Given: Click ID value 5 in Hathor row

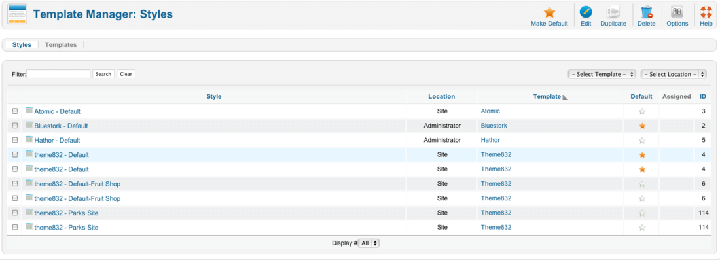Looking at the screenshot, I should pos(703,141).
